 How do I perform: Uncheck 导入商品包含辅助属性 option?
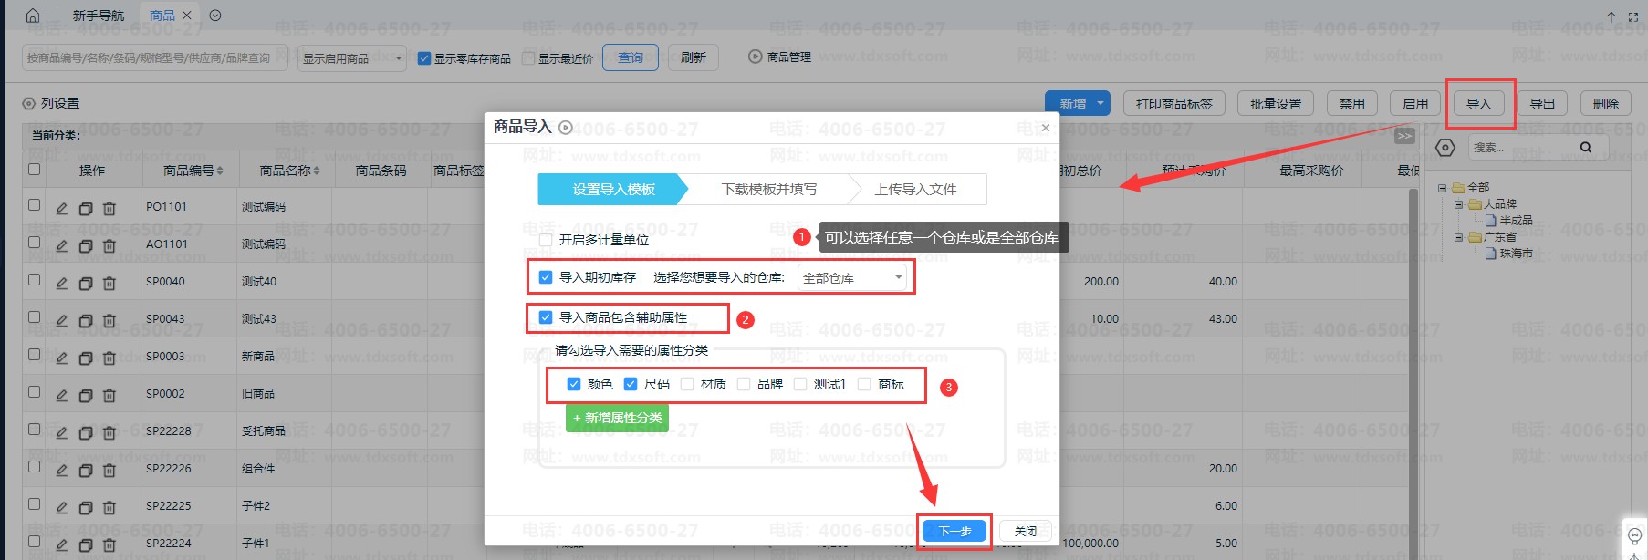pyautogui.click(x=546, y=317)
